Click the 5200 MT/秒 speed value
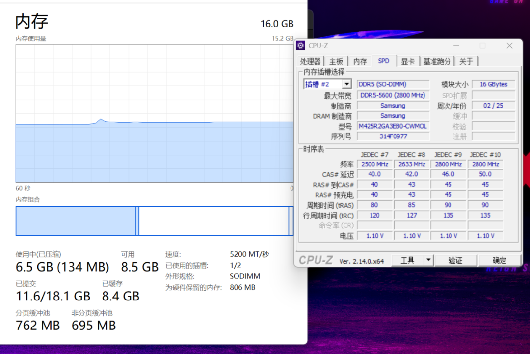Screen dimensions: 530x354 point(249,254)
